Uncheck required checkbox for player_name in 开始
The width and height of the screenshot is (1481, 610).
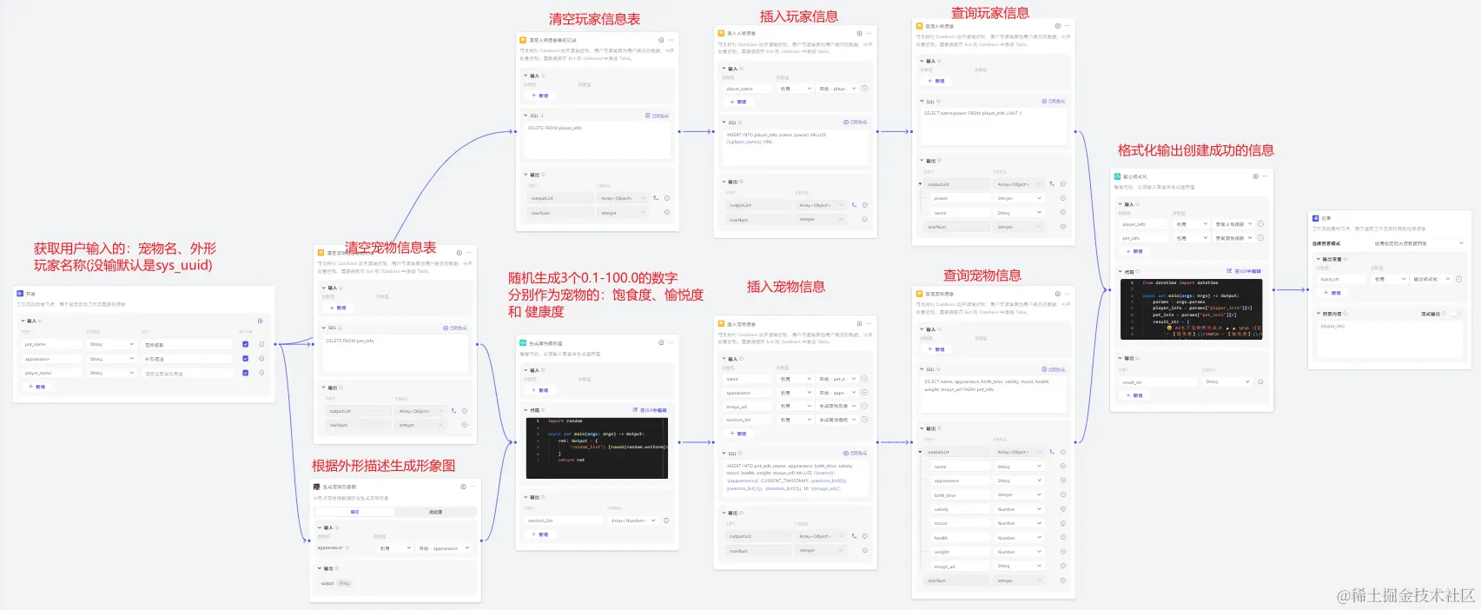(245, 373)
